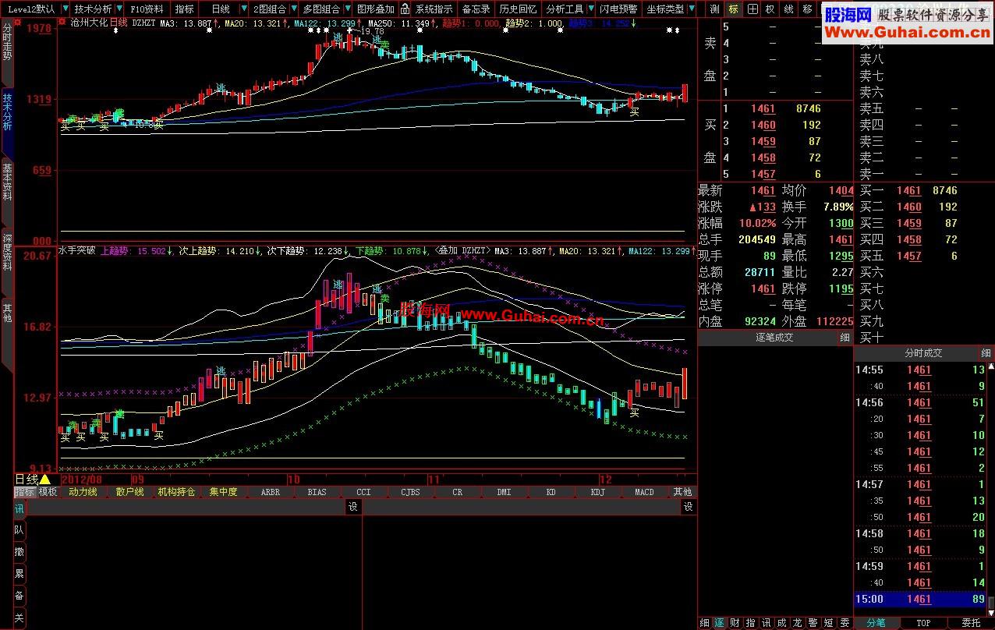Open the 技术分析 toolbar dropdown
The height and width of the screenshot is (630, 995).
pos(98,9)
